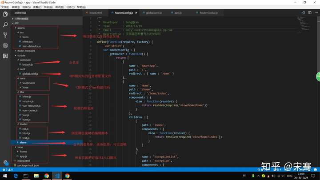The image size is (320, 180).
Task: Open the Search view in activity bar
Action: 5,25
